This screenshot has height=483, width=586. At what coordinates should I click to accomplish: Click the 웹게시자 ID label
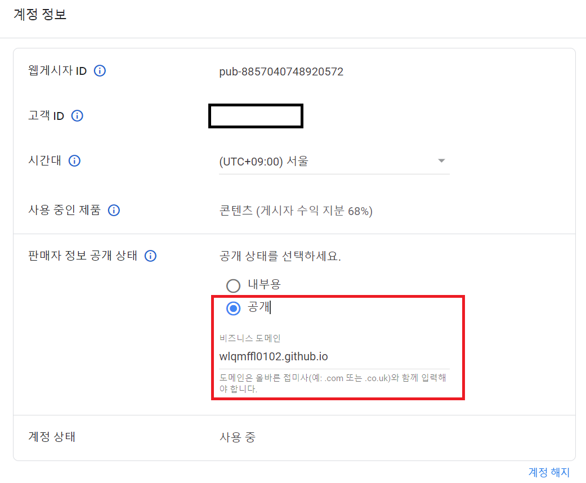pyautogui.click(x=57, y=71)
